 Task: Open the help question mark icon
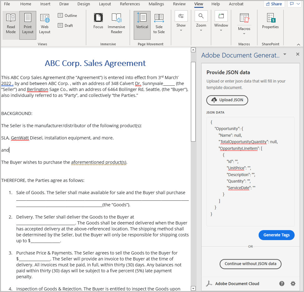(x=282, y=284)
